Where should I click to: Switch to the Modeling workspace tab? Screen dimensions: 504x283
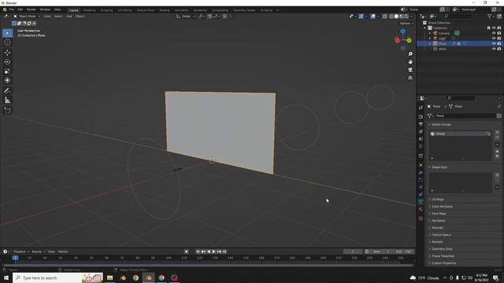coord(89,10)
